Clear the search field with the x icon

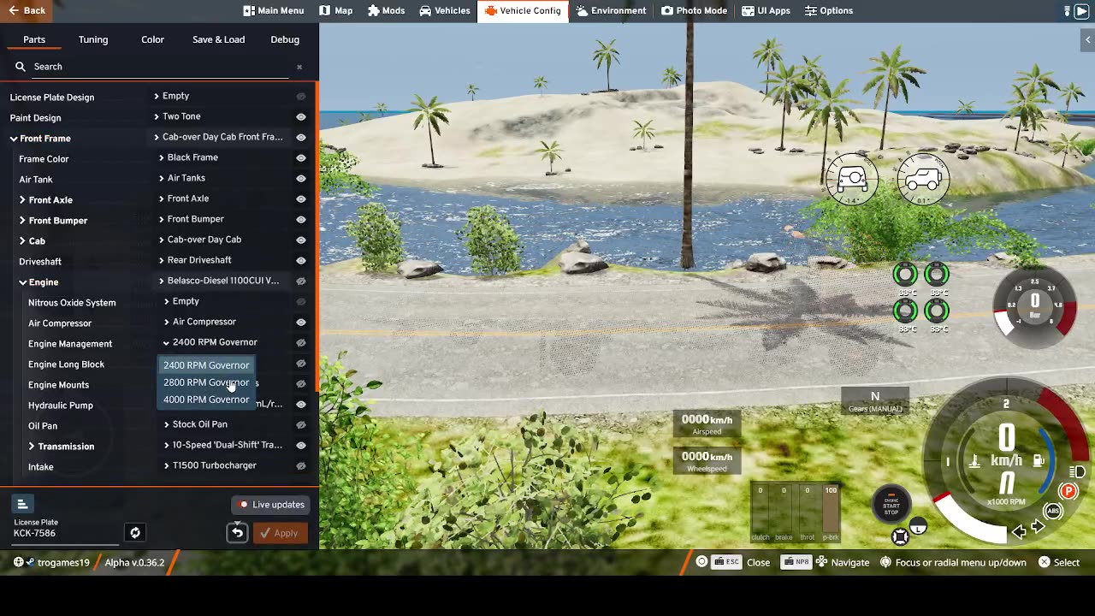click(x=299, y=67)
